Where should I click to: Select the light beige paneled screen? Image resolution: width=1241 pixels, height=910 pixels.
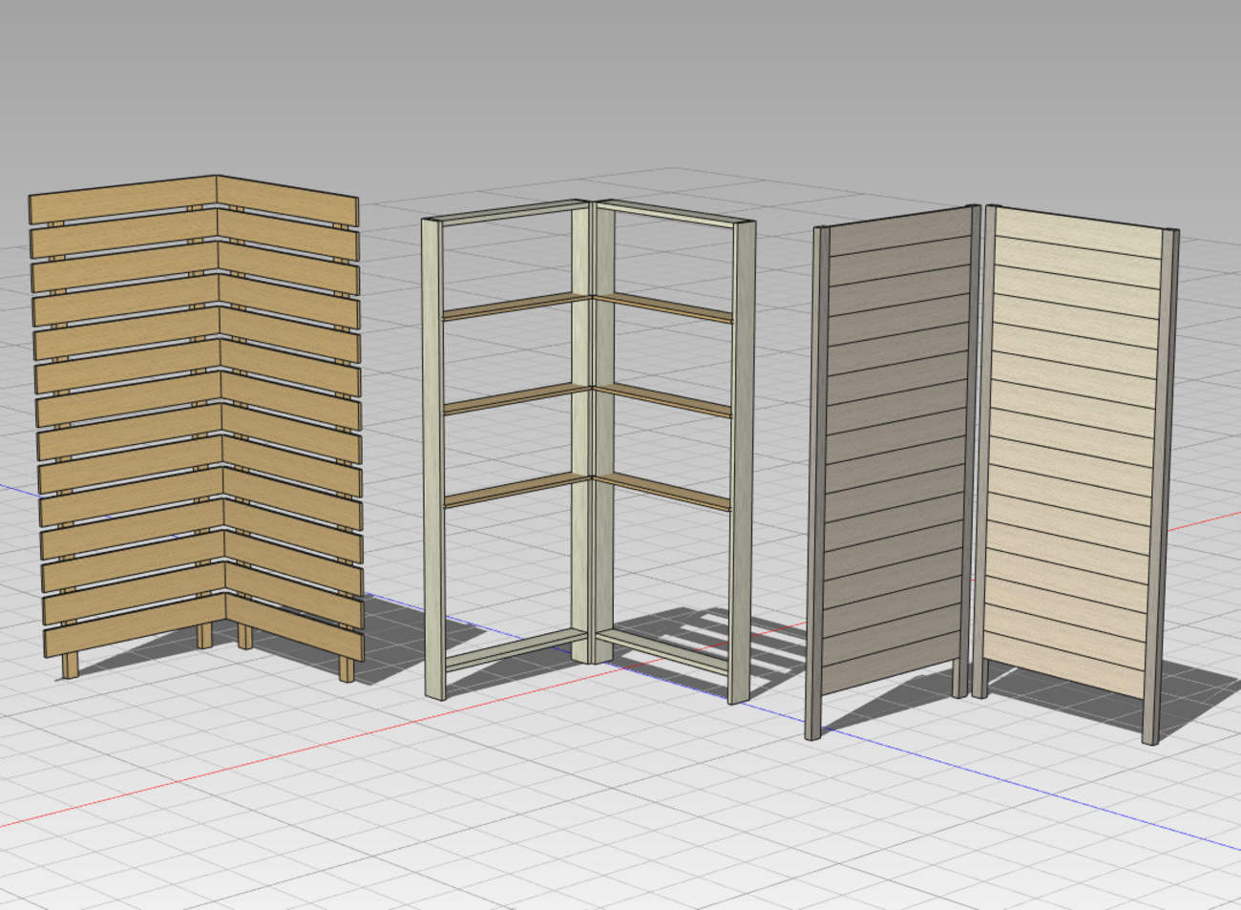[x=1074, y=458]
